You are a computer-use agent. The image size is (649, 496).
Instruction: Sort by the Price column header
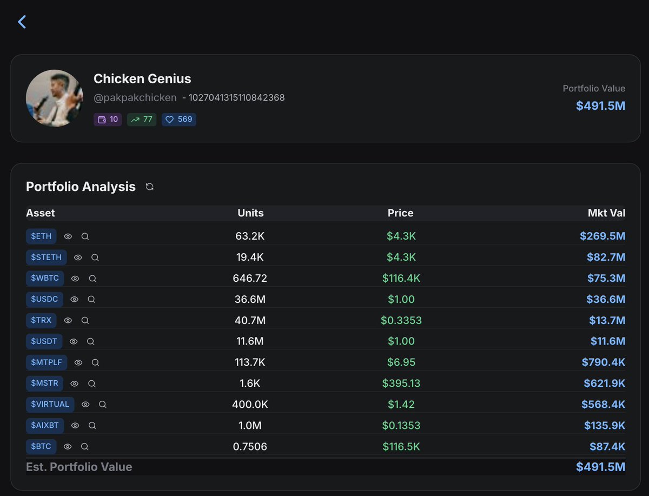pyautogui.click(x=401, y=213)
